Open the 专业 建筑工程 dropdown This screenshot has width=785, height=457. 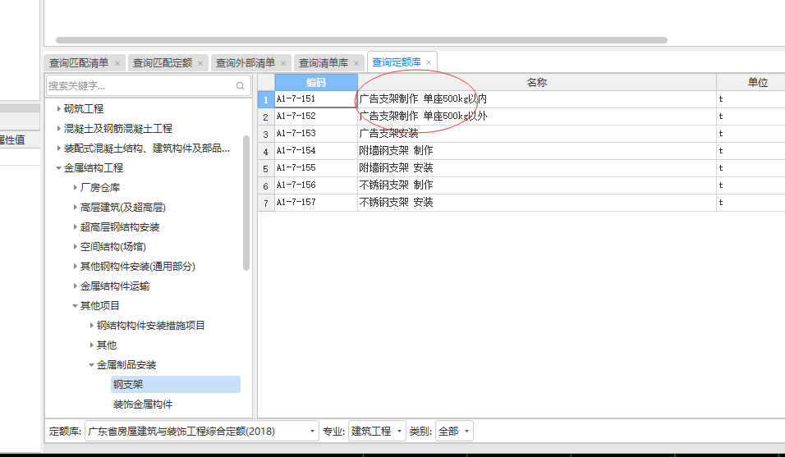[377, 431]
